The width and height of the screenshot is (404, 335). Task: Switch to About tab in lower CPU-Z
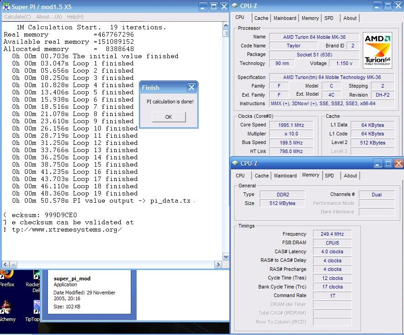point(351,176)
